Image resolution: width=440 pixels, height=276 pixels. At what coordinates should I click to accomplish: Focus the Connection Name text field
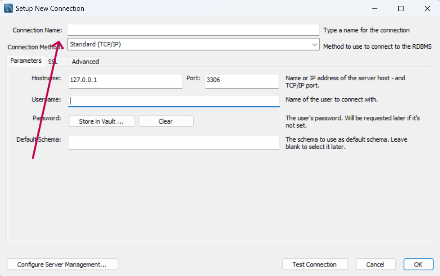(193, 30)
